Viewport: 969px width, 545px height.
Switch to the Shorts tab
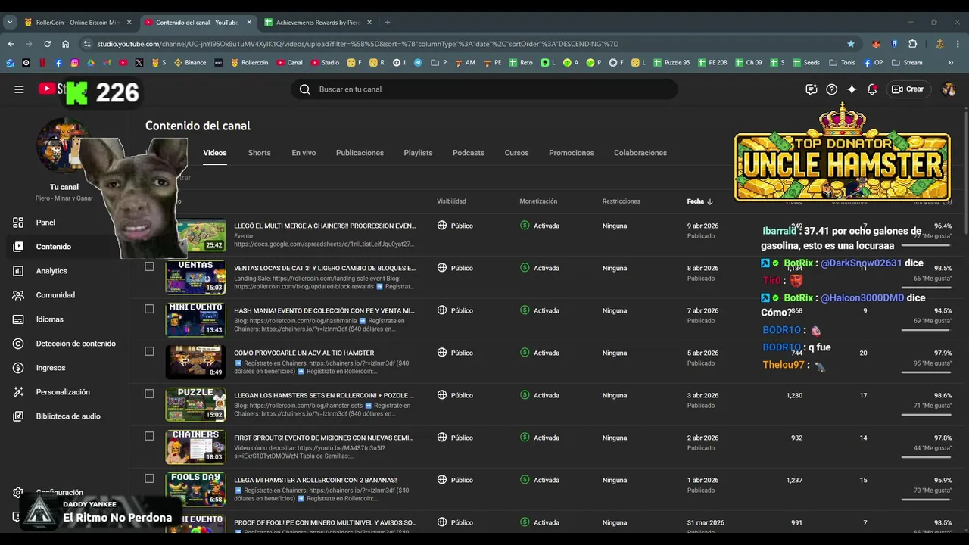click(259, 153)
